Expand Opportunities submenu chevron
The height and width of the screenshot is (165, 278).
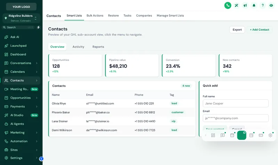click(36, 98)
